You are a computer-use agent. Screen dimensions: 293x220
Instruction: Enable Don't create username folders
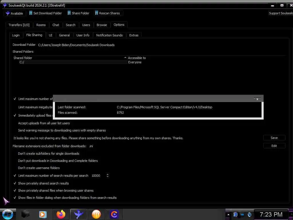pos(39,168)
